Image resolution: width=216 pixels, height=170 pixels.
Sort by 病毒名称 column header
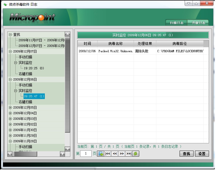point(115,43)
